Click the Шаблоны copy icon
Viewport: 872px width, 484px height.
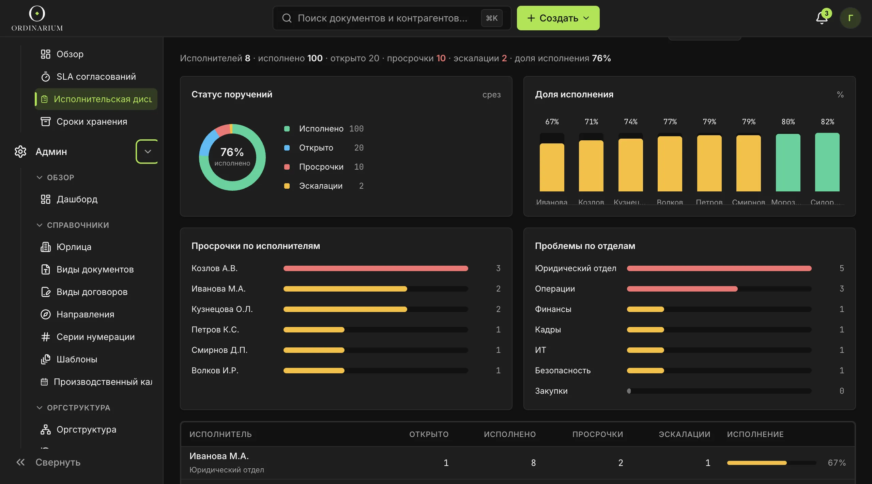point(46,359)
